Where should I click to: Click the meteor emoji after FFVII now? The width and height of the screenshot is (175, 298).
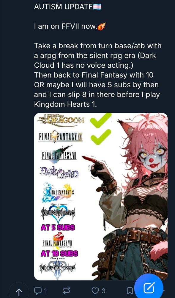click(x=101, y=26)
